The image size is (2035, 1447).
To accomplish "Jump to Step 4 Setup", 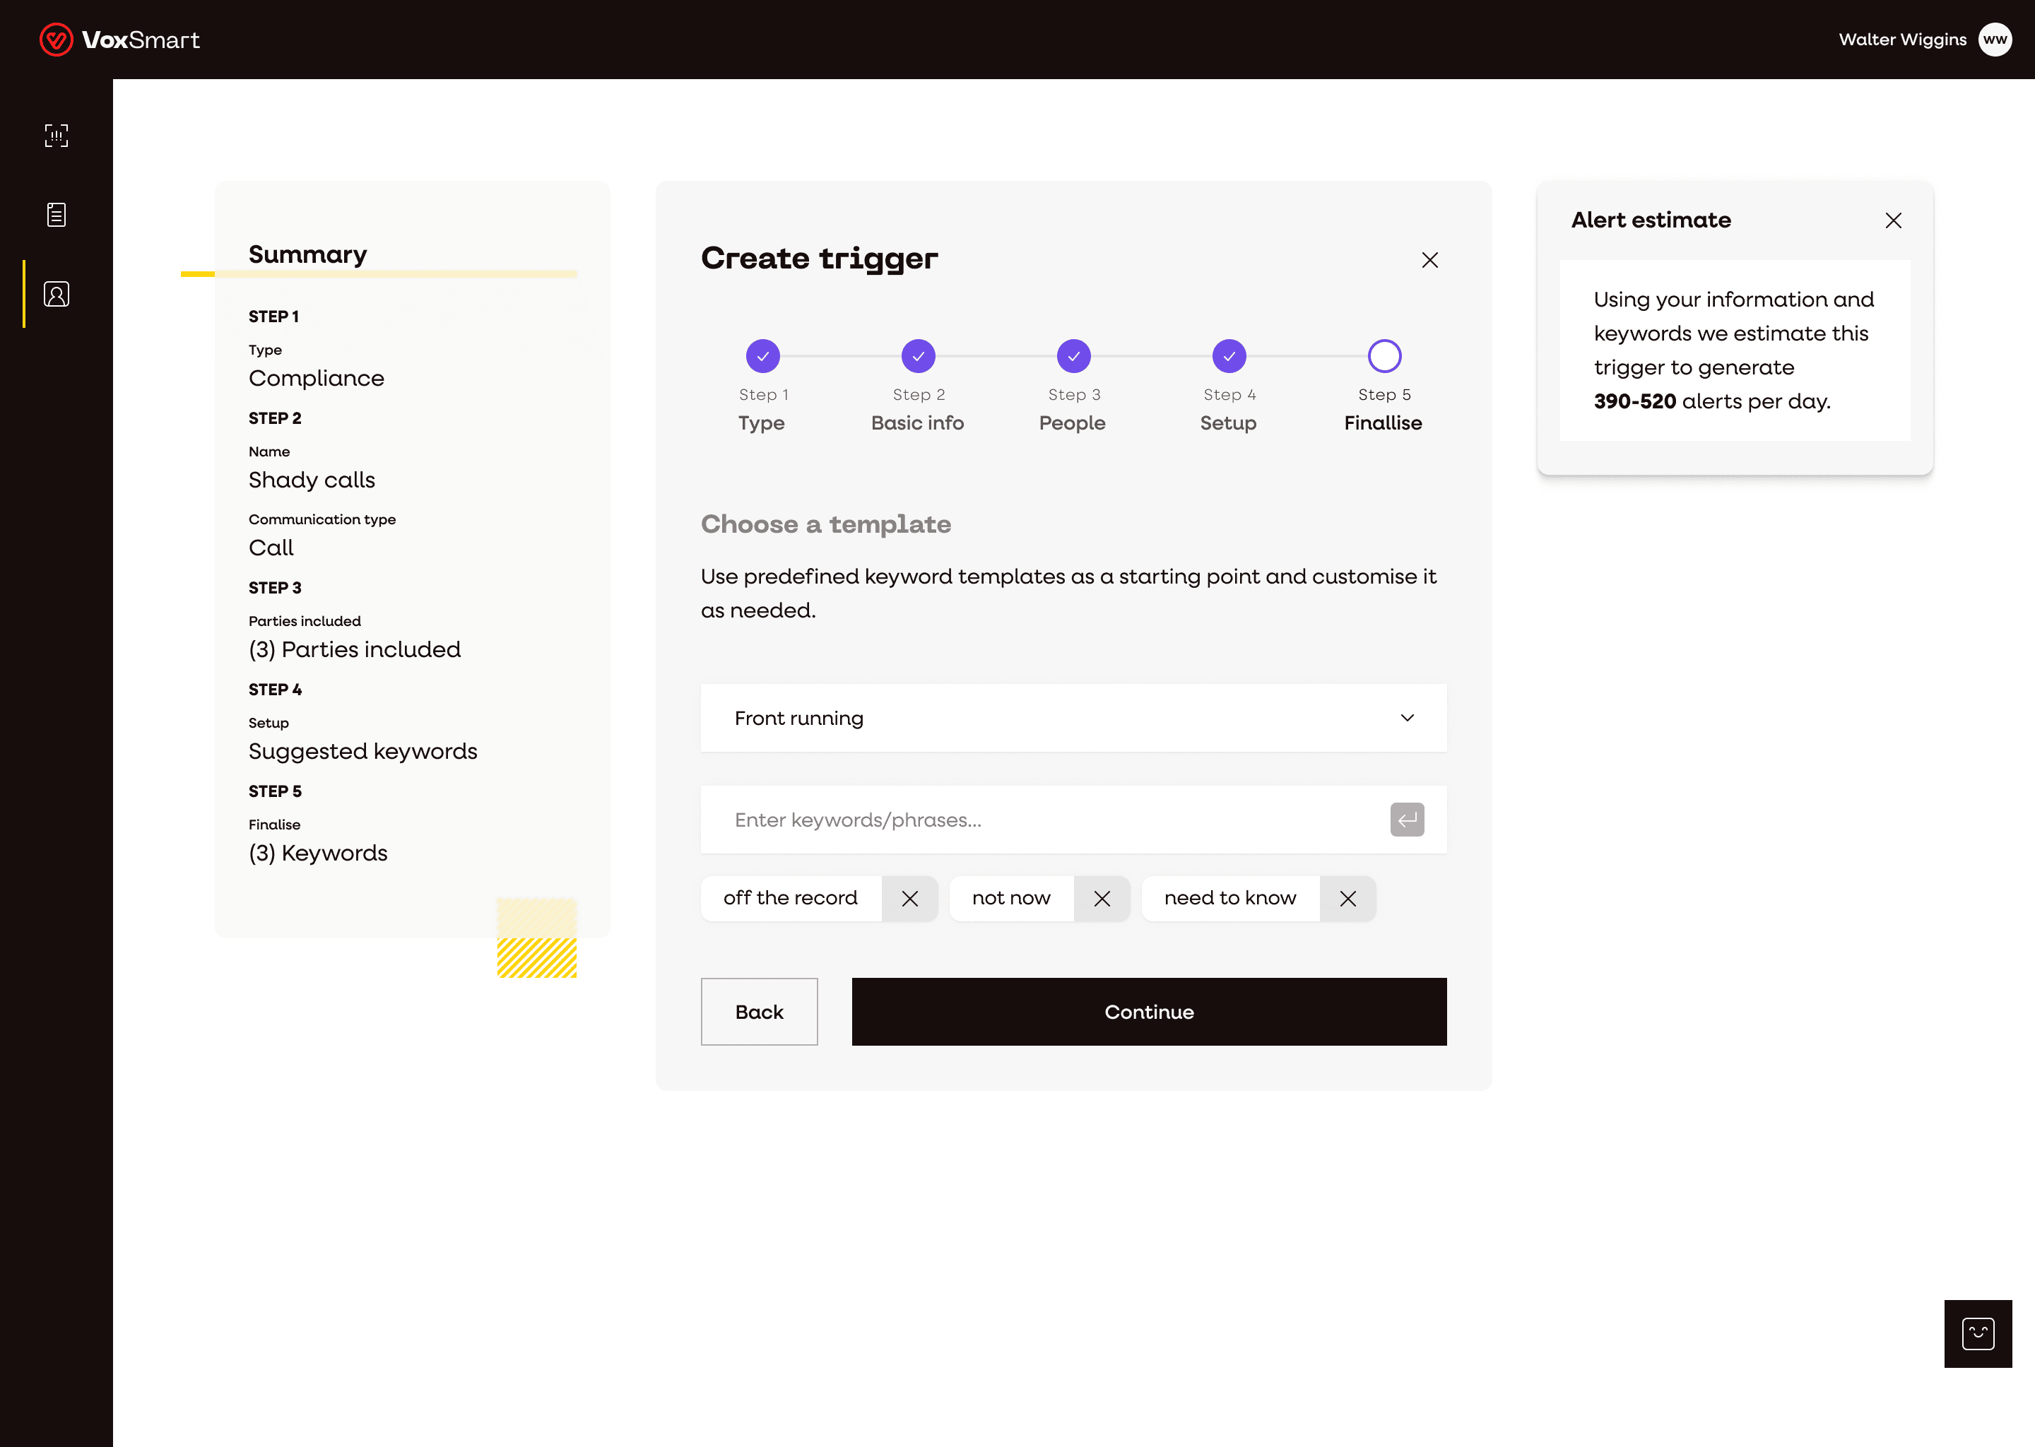I will [1229, 356].
